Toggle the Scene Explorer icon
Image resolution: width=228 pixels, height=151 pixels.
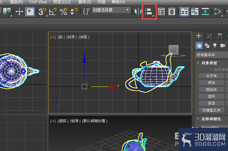click(x=161, y=11)
